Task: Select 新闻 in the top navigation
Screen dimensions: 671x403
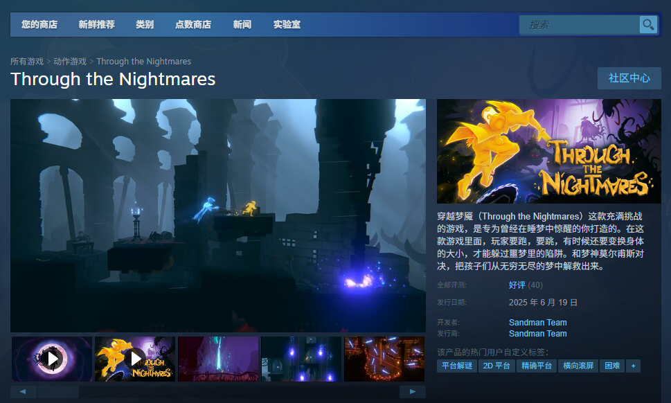Action: click(242, 24)
